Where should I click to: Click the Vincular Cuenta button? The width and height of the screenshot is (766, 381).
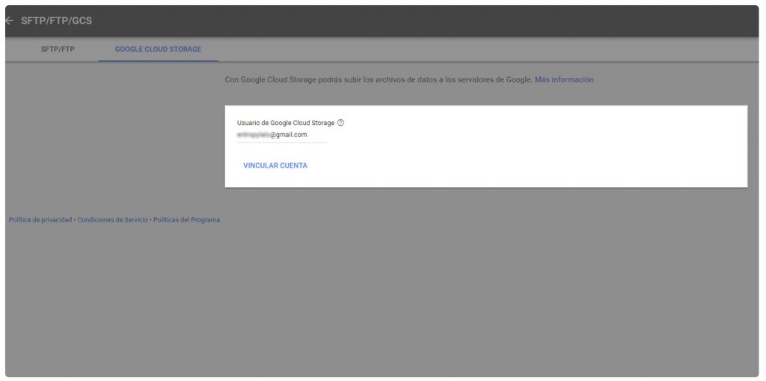pos(275,166)
